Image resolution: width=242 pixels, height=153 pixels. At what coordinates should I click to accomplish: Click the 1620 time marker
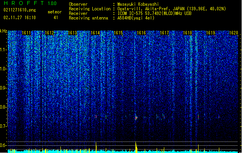click(234, 33)
